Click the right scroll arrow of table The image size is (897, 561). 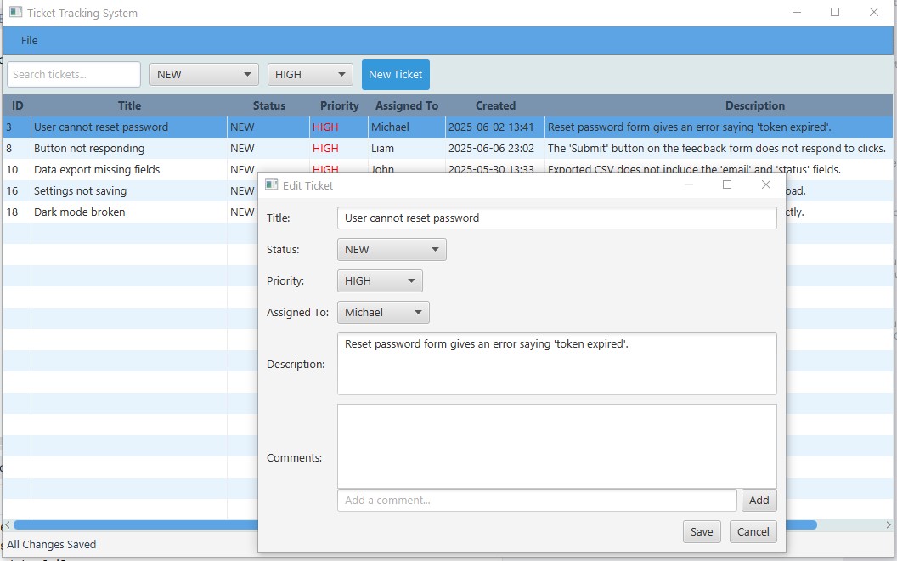(x=888, y=525)
